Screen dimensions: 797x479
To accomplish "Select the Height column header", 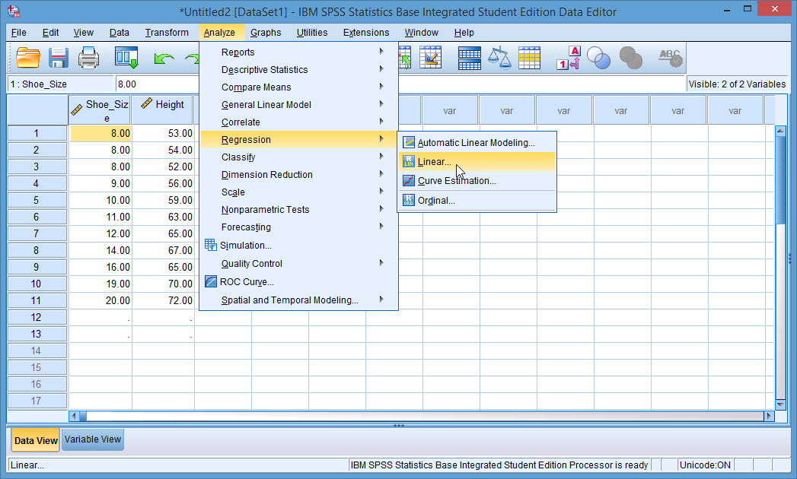I will (x=163, y=110).
